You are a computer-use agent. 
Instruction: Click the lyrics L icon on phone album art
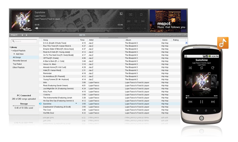pyautogui.click(x=209, y=74)
